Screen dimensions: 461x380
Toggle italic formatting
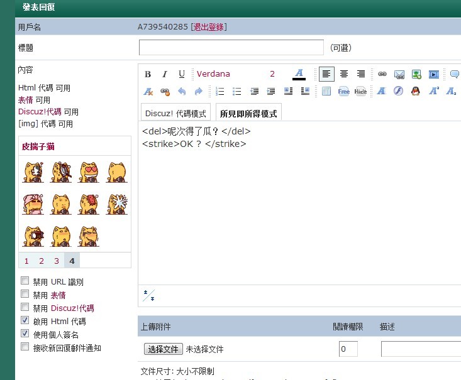click(165, 74)
